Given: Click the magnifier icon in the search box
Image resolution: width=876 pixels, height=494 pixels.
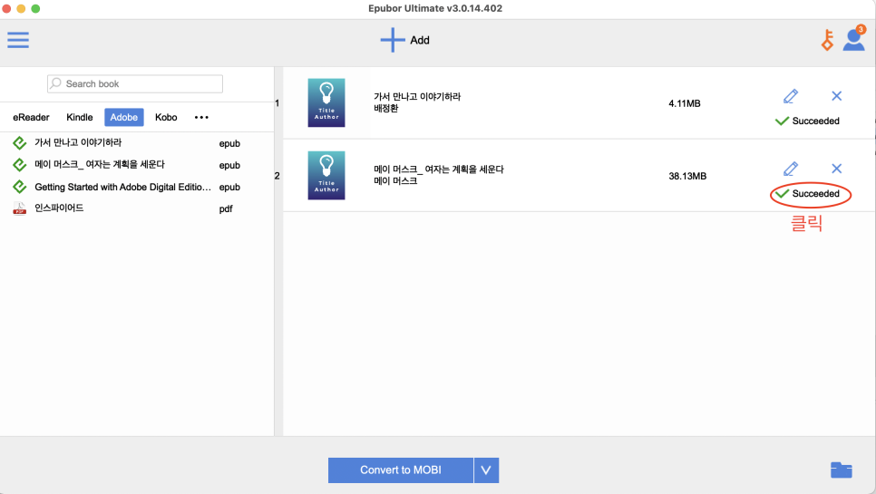Looking at the screenshot, I should click(x=56, y=83).
